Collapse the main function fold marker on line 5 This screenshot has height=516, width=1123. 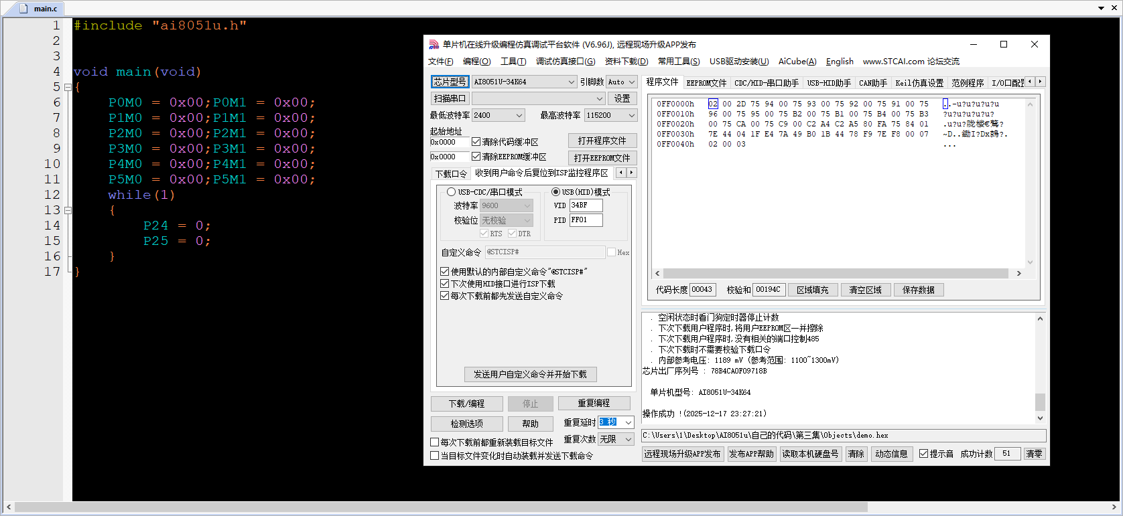[68, 87]
